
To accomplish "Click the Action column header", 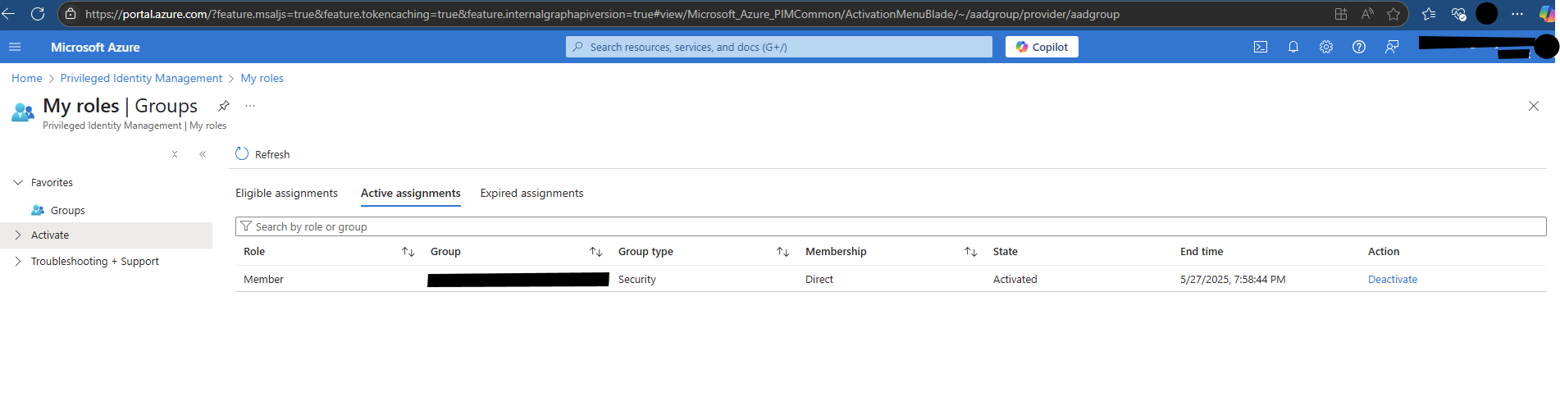I will click(1384, 252).
